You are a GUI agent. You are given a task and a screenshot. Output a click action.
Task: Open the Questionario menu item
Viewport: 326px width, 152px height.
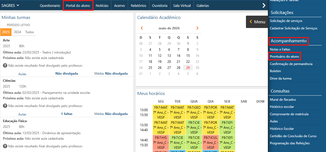point(50,5)
